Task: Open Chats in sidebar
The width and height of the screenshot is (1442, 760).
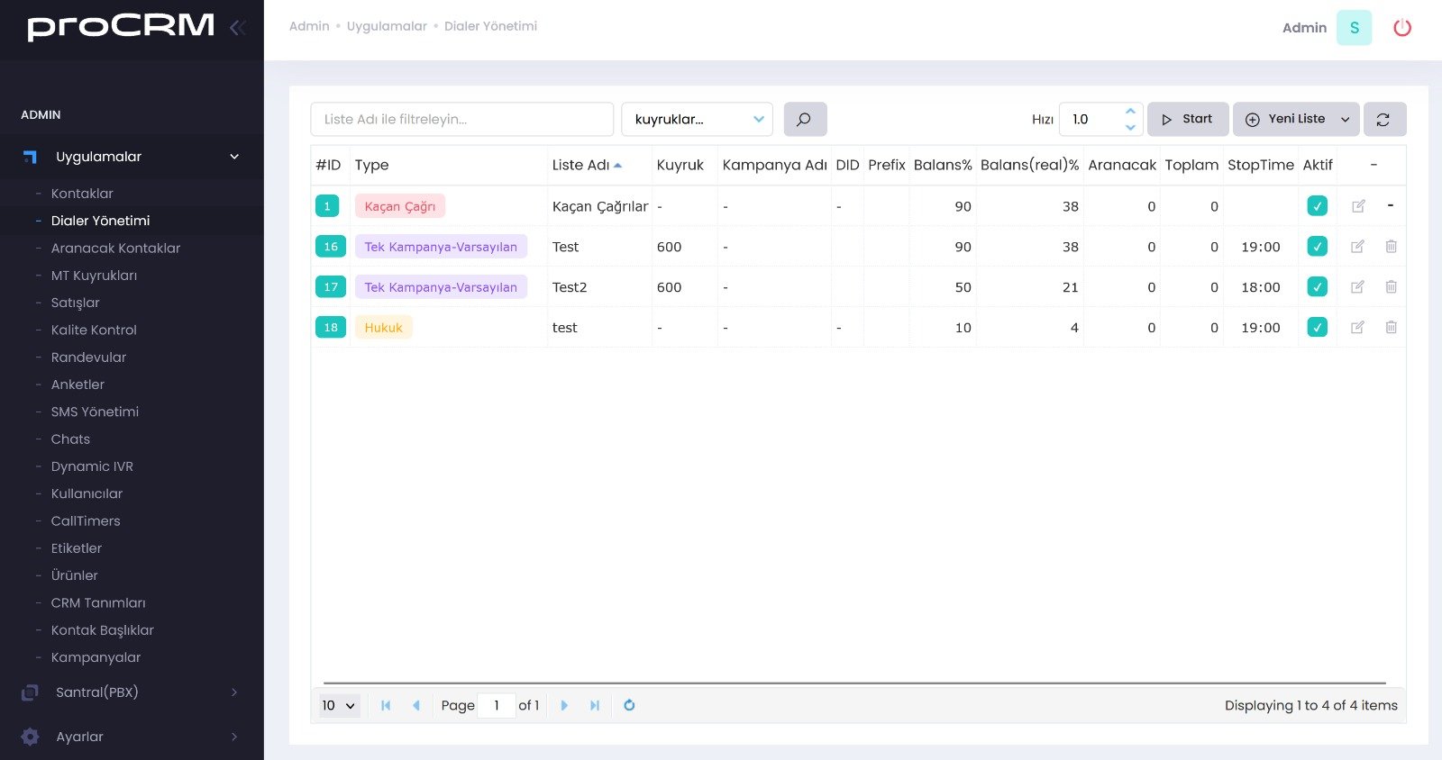Action: click(70, 439)
